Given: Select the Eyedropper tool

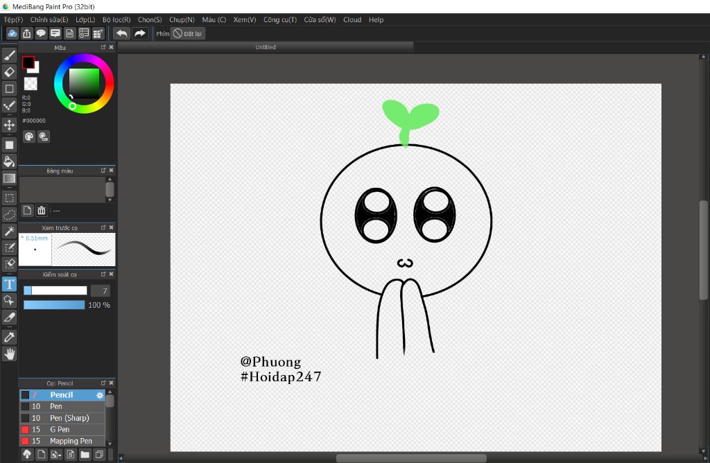Looking at the screenshot, I should pos(9,337).
